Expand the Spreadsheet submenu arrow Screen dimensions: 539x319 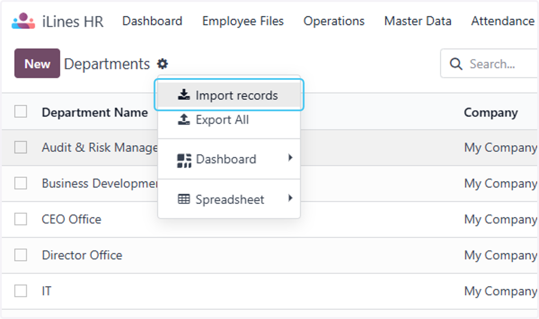point(291,198)
